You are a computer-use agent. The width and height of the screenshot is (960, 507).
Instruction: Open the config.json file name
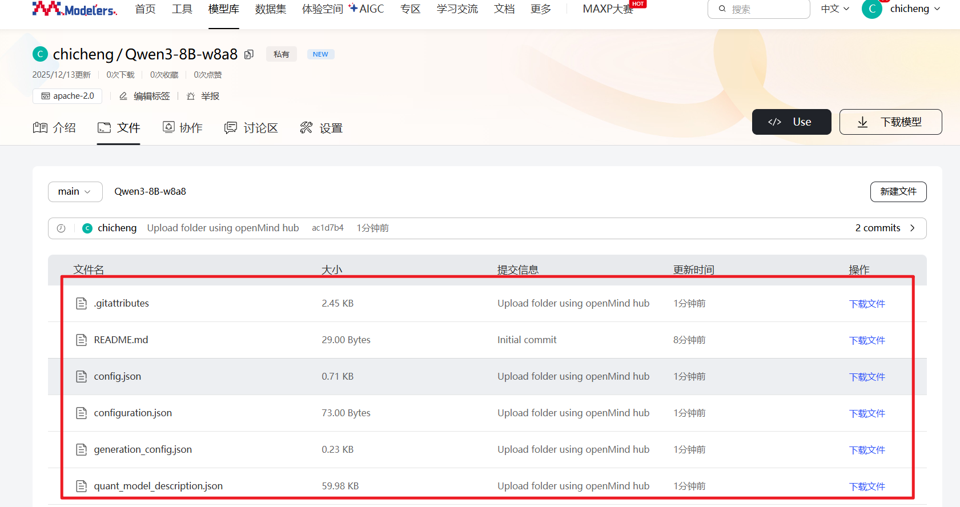(118, 376)
